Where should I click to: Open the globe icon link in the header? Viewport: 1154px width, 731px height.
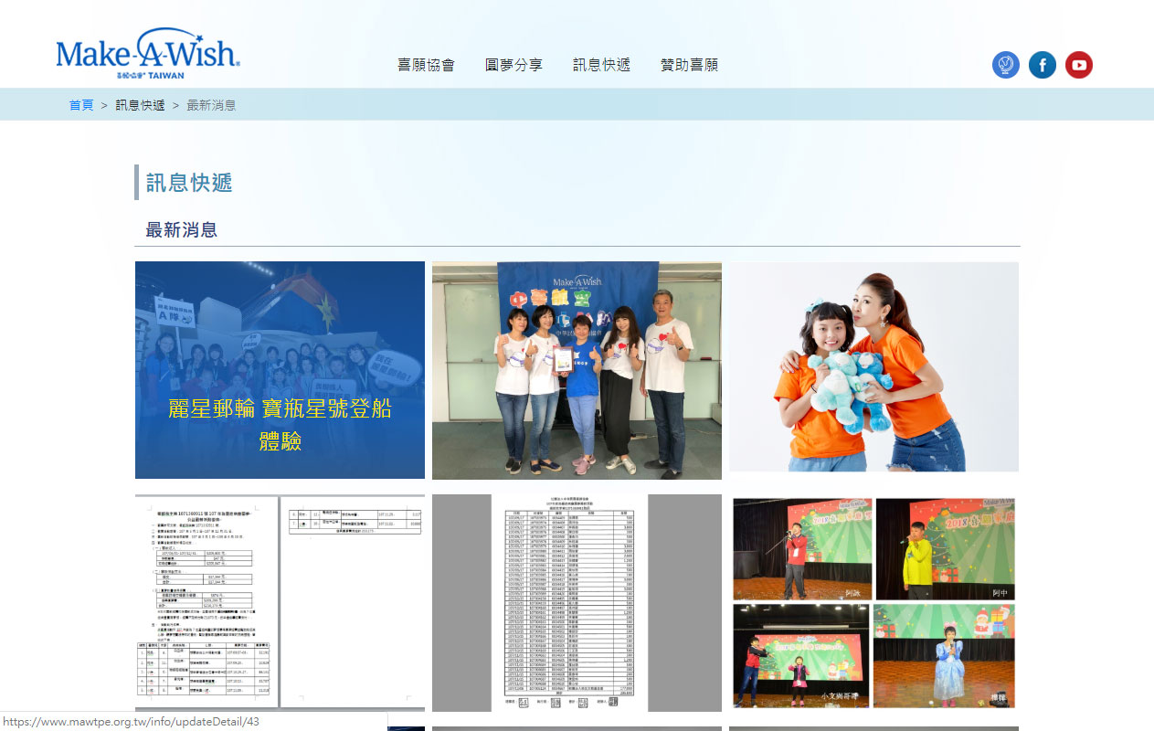[x=1006, y=65]
